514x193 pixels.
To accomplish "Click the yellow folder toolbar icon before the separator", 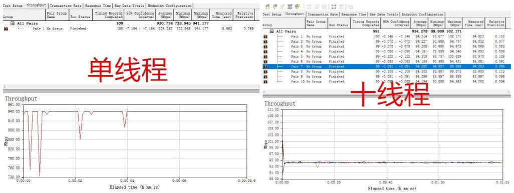I will point(297,6).
